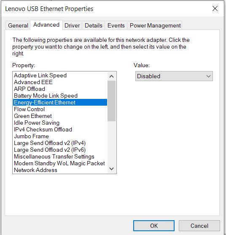The image size is (226, 235).
Task: Select Jumbo Frame property
Action: point(60,136)
